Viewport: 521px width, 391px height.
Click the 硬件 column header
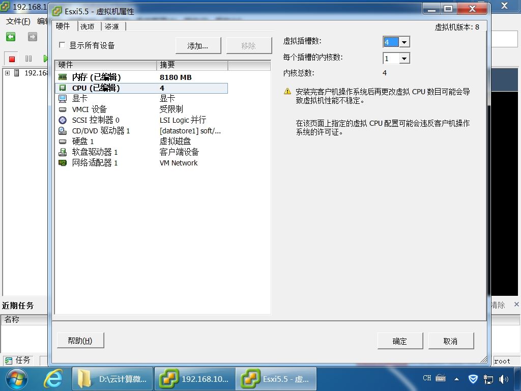(x=106, y=65)
